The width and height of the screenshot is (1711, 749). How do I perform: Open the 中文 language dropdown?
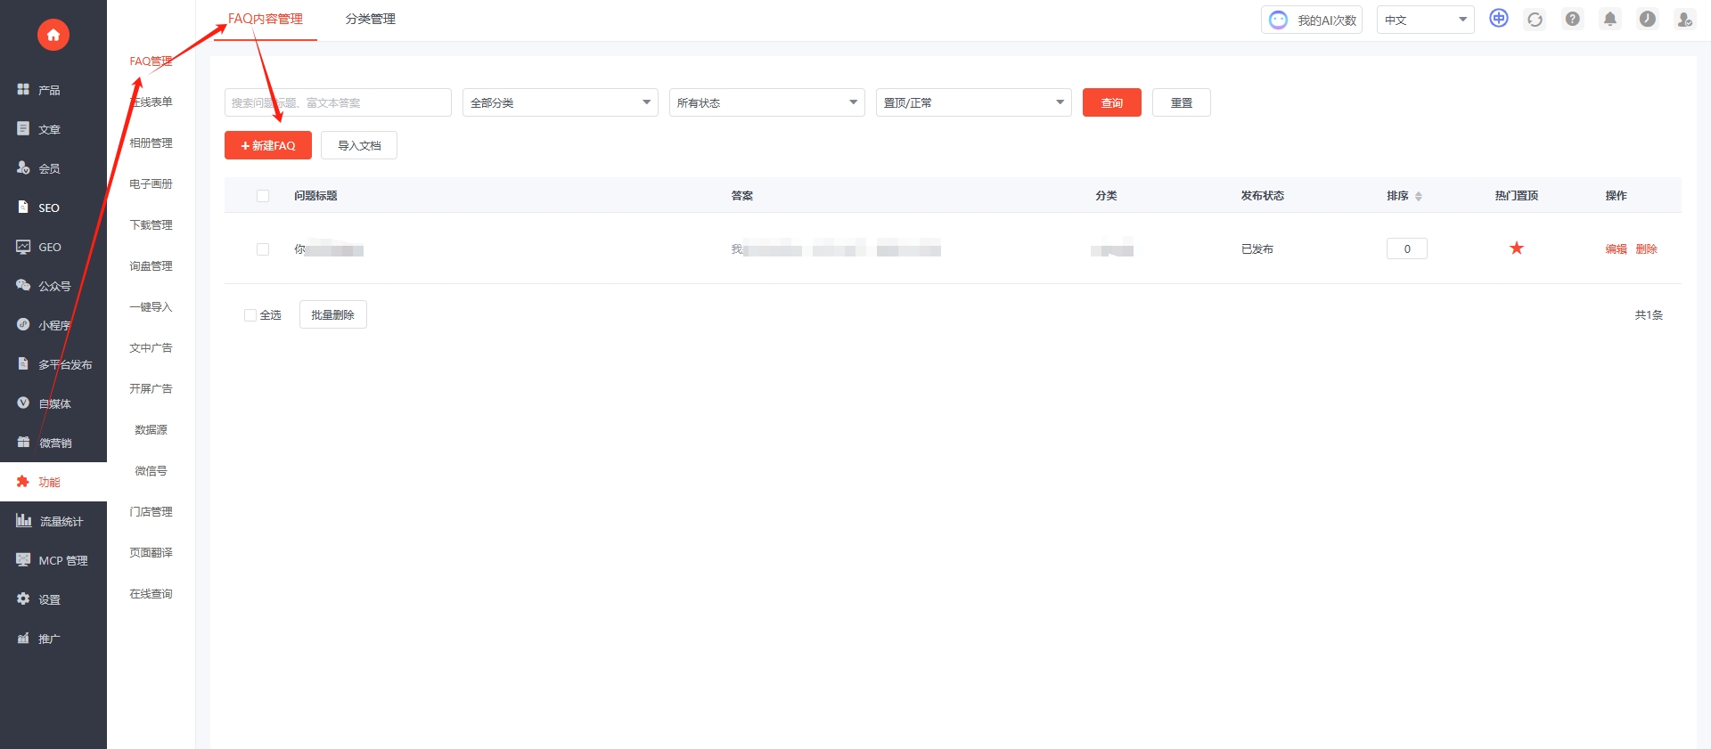1426,20
